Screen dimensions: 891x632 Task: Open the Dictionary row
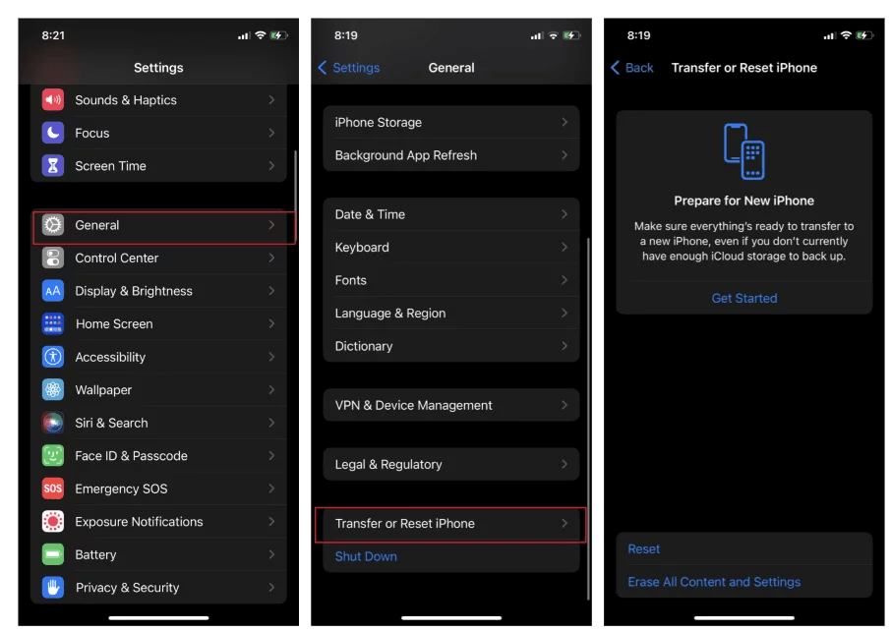[451, 346]
